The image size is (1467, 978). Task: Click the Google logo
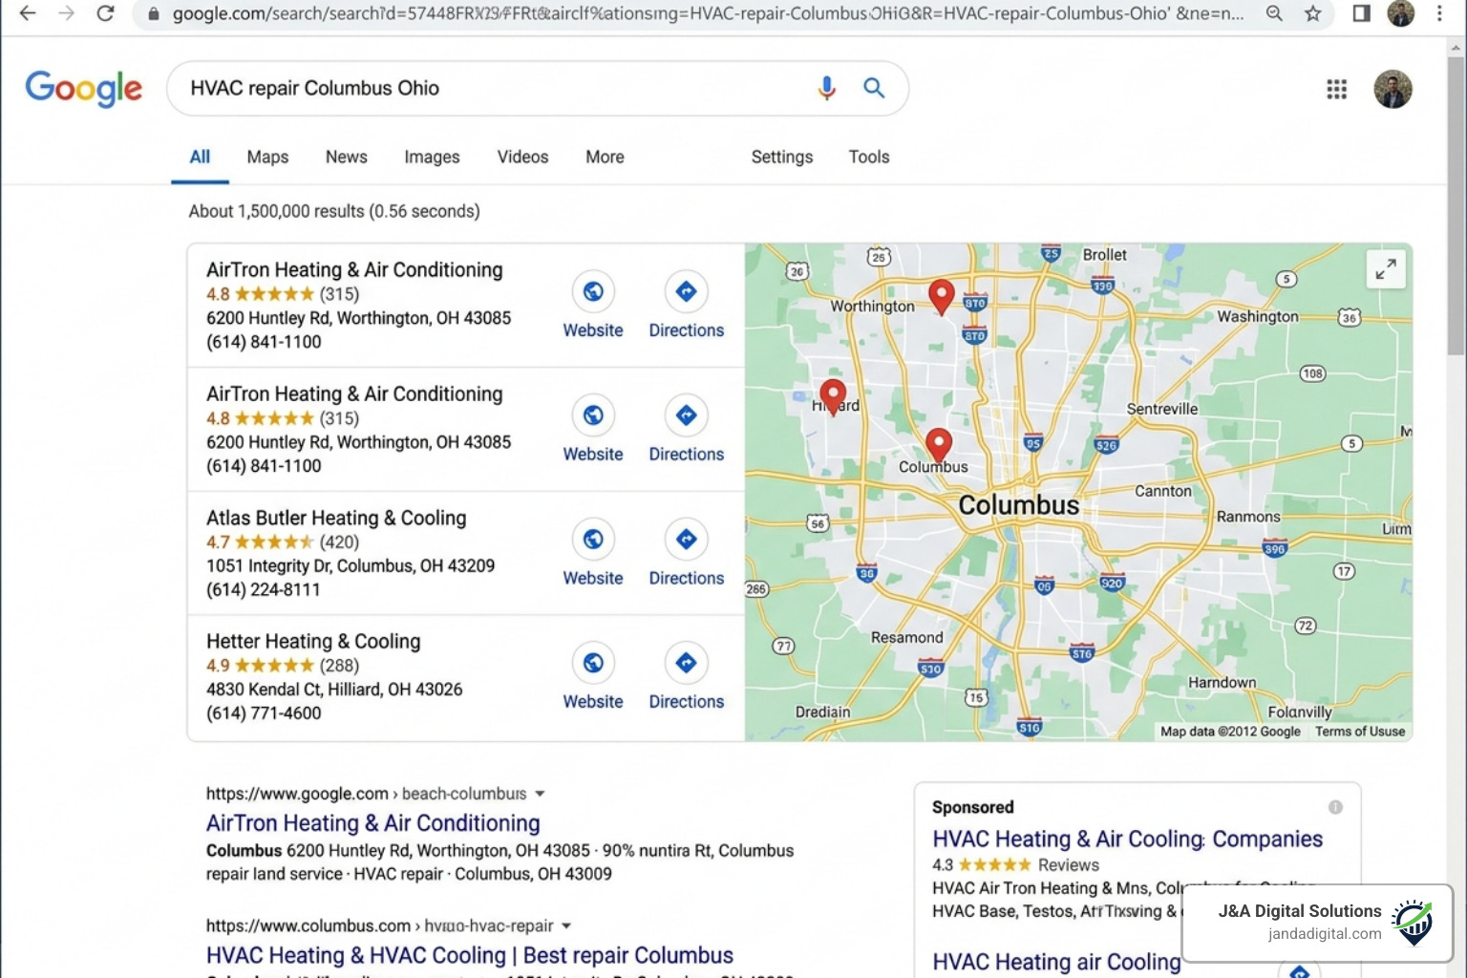[84, 89]
